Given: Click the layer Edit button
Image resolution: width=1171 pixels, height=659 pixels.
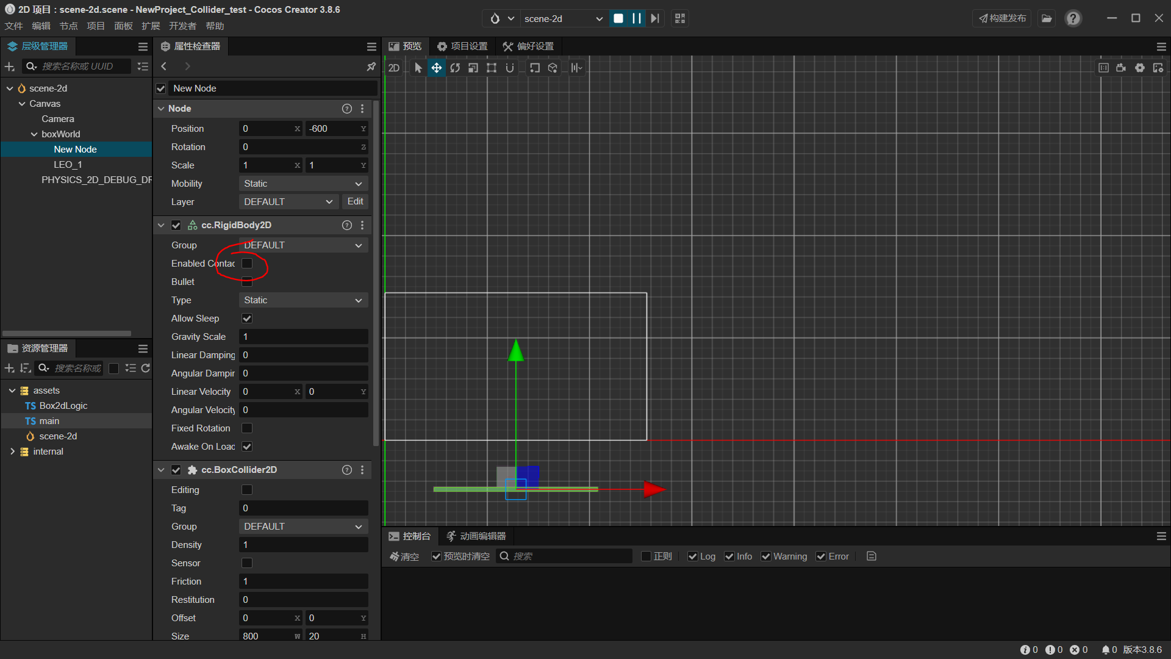Looking at the screenshot, I should 355,201.
